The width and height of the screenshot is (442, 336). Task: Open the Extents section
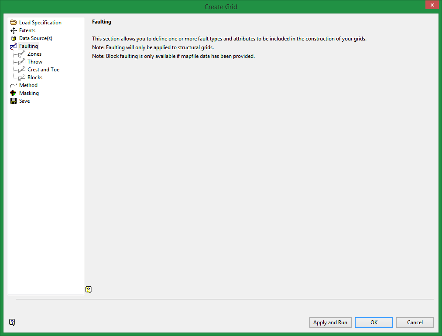click(27, 30)
